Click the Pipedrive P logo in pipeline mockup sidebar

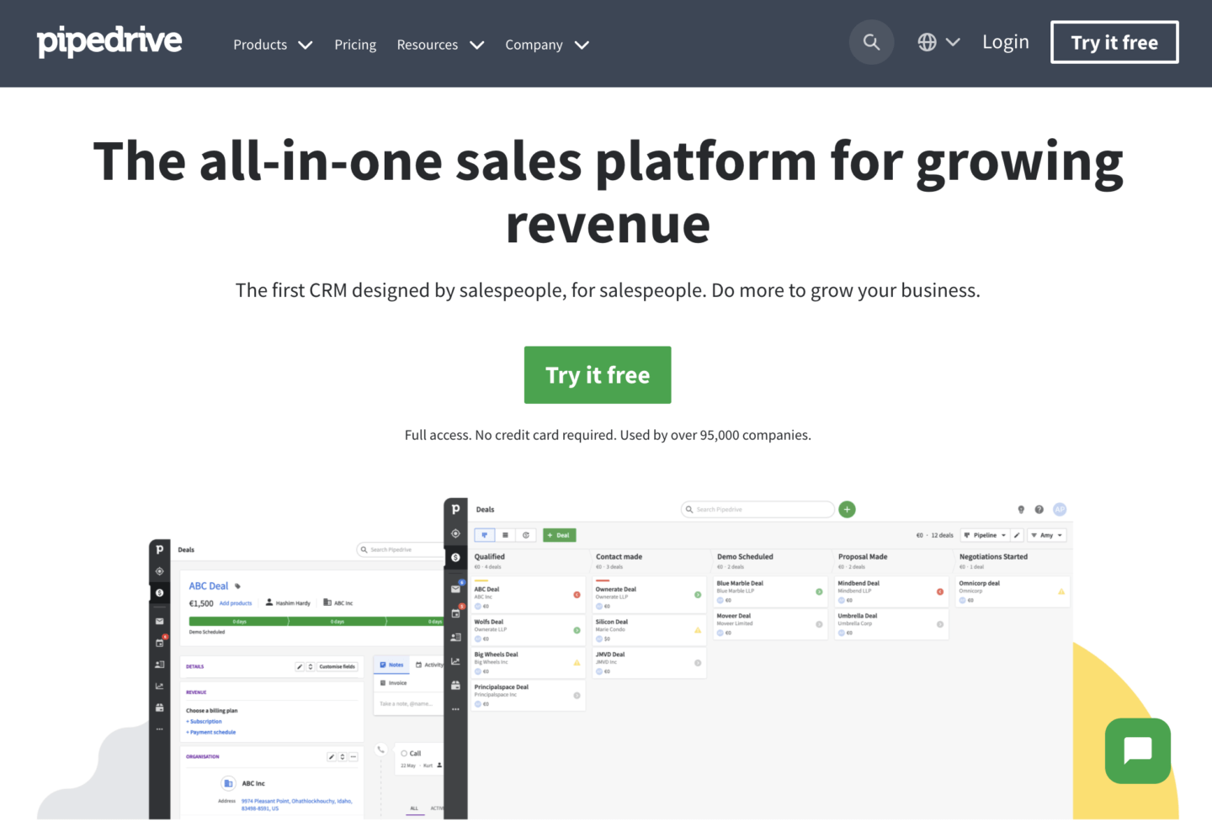(455, 509)
